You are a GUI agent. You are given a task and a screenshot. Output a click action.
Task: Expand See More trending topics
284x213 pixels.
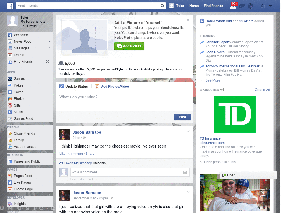pyautogui.click(x=213, y=80)
